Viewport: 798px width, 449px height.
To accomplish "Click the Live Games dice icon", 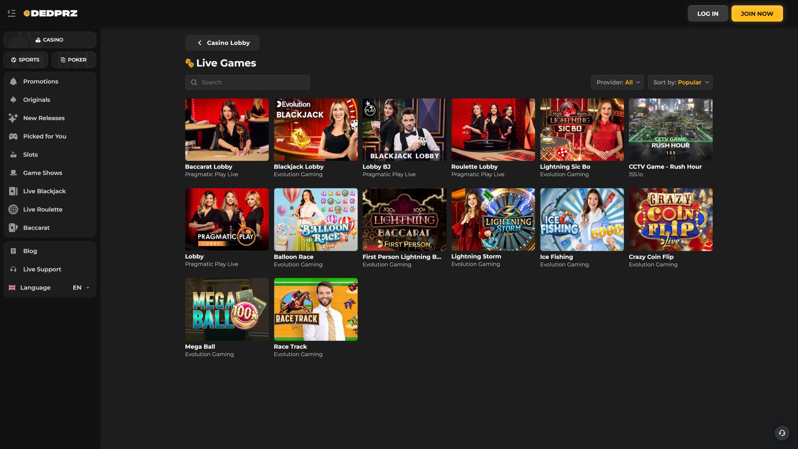I will [x=190, y=63].
